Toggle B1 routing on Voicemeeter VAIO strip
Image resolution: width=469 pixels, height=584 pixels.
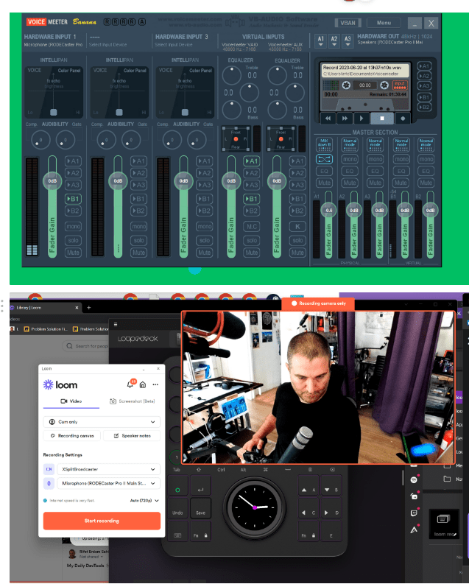(x=252, y=199)
